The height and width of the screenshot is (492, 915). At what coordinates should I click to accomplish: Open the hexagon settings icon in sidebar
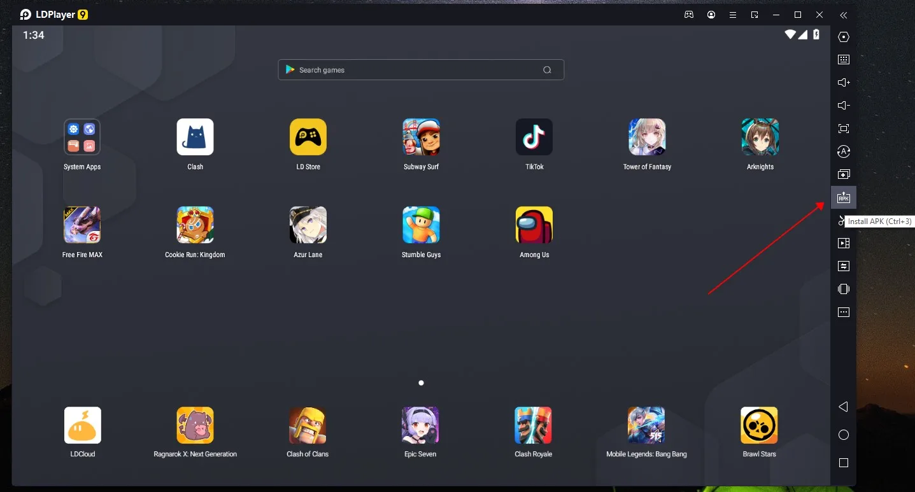(844, 37)
